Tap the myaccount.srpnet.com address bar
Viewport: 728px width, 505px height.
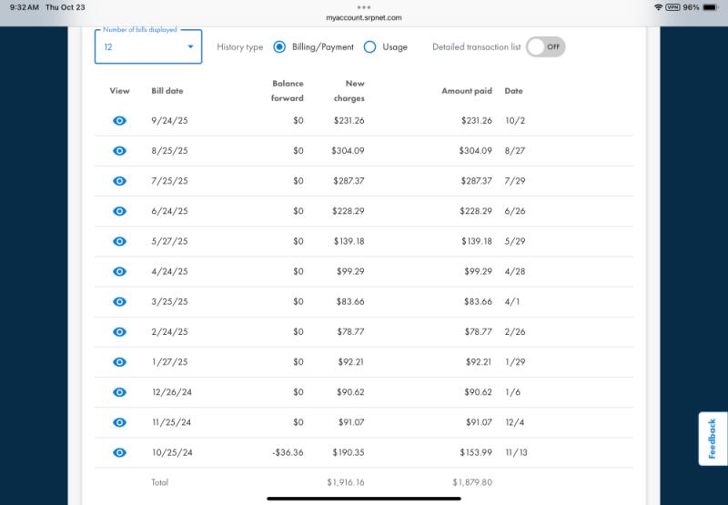click(364, 17)
